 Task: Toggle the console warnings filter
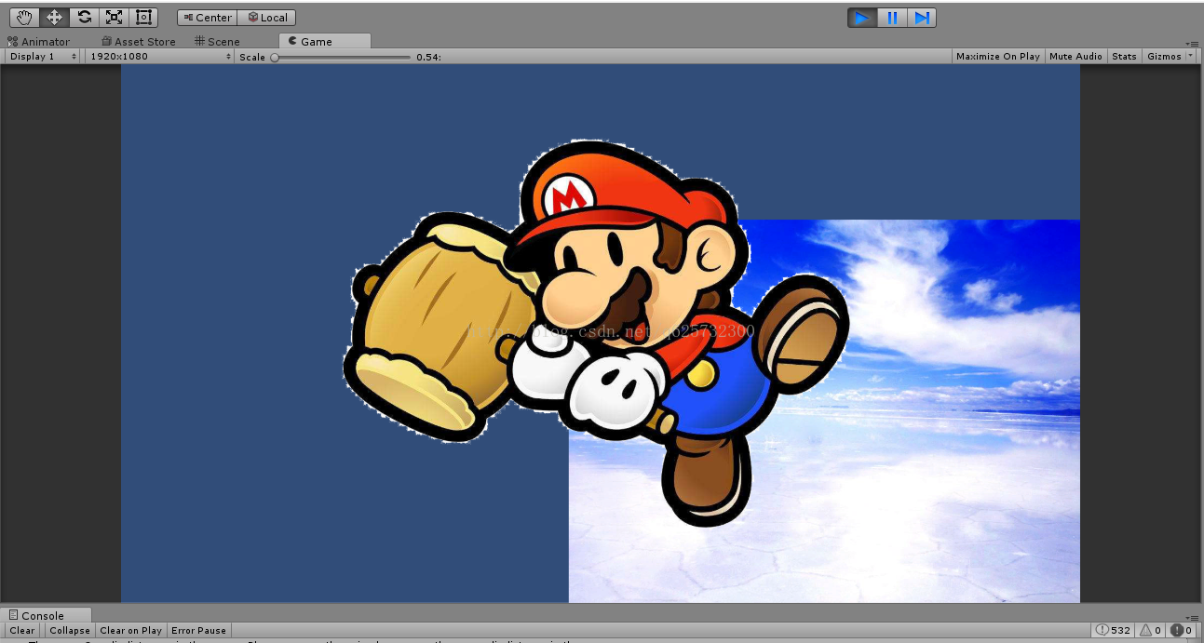click(x=1152, y=630)
